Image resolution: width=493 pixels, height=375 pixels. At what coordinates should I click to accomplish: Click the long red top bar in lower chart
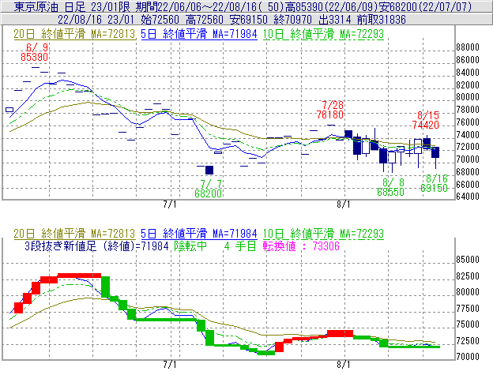point(79,276)
